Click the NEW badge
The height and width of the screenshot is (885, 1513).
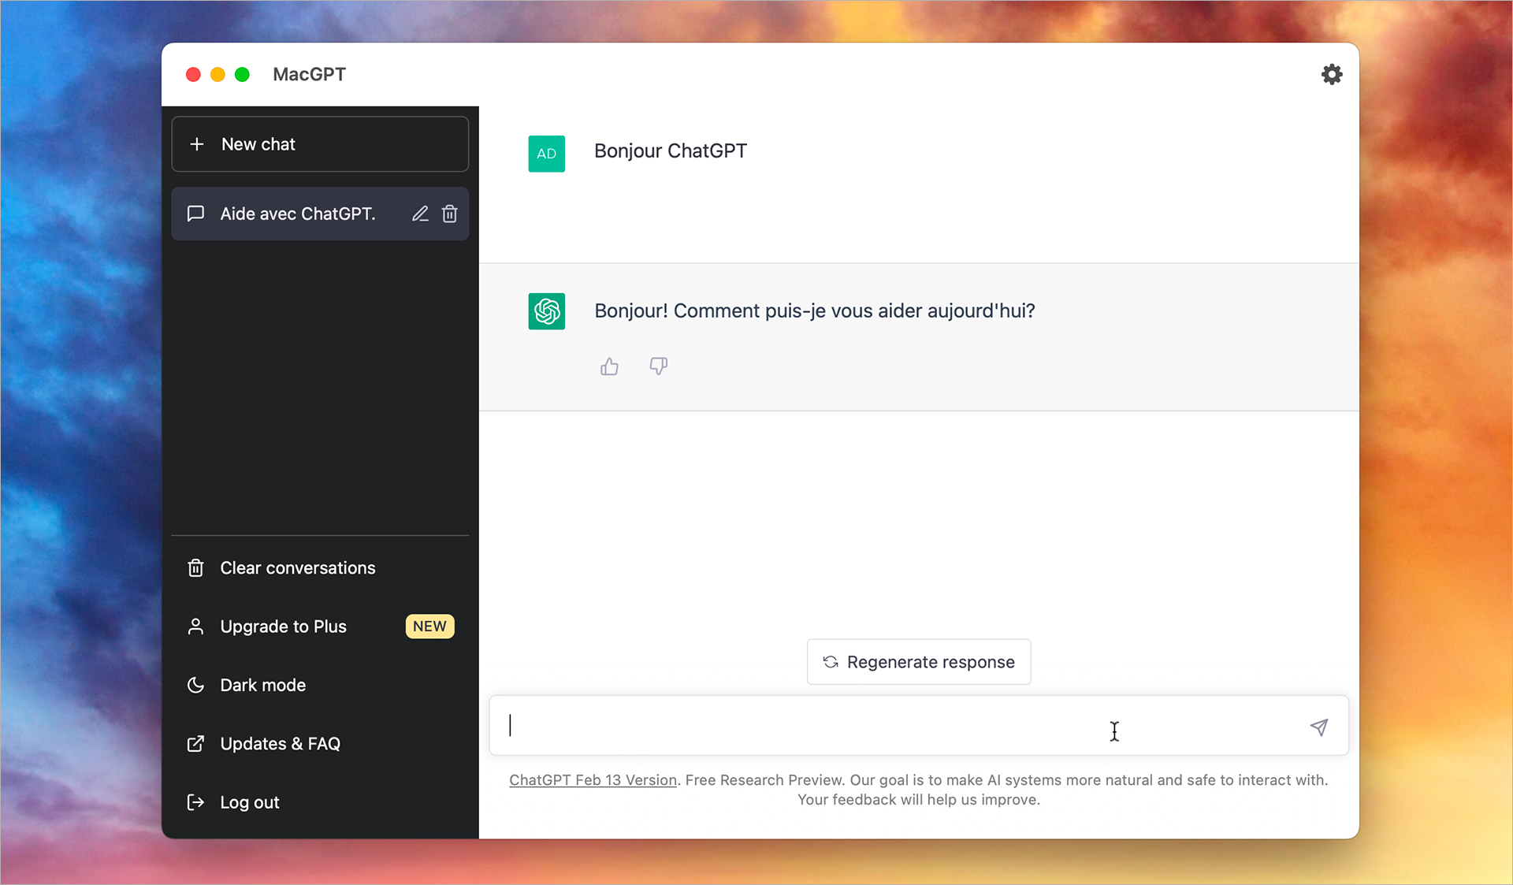click(x=429, y=627)
